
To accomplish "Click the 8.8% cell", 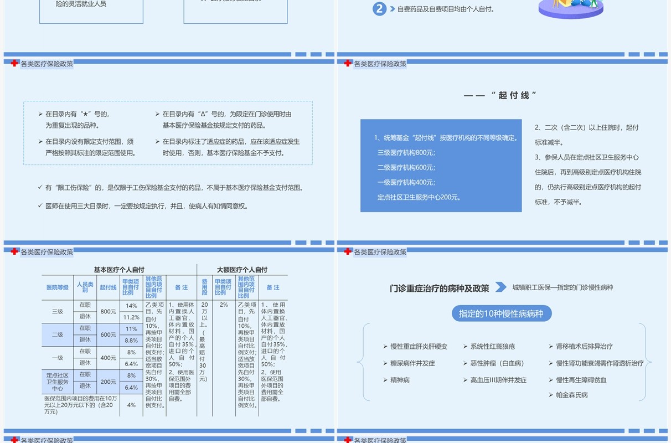I will pos(131,341).
